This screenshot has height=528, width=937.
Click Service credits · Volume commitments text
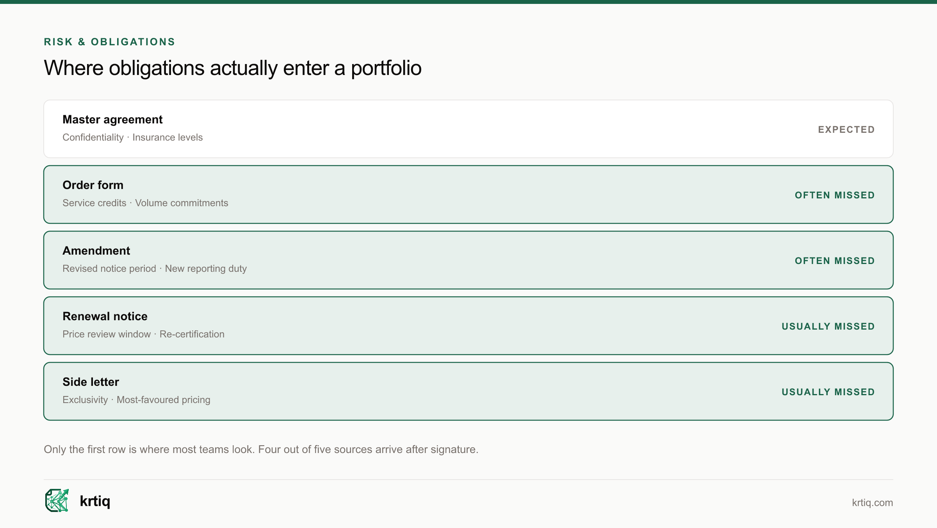pyautogui.click(x=145, y=203)
